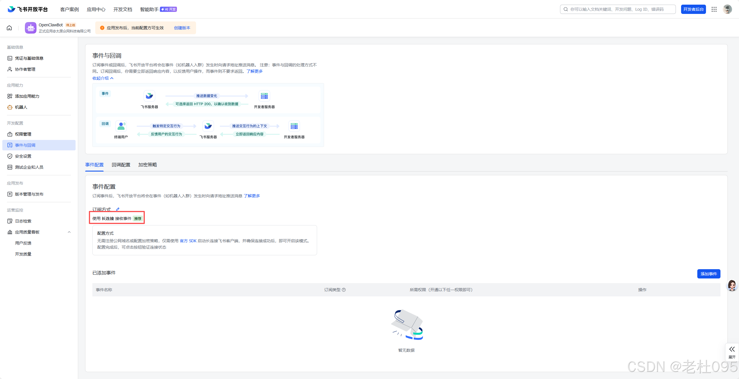Click the 订阅类型 help question icon
Screen dimensions: 739x379
click(x=344, y=290)
